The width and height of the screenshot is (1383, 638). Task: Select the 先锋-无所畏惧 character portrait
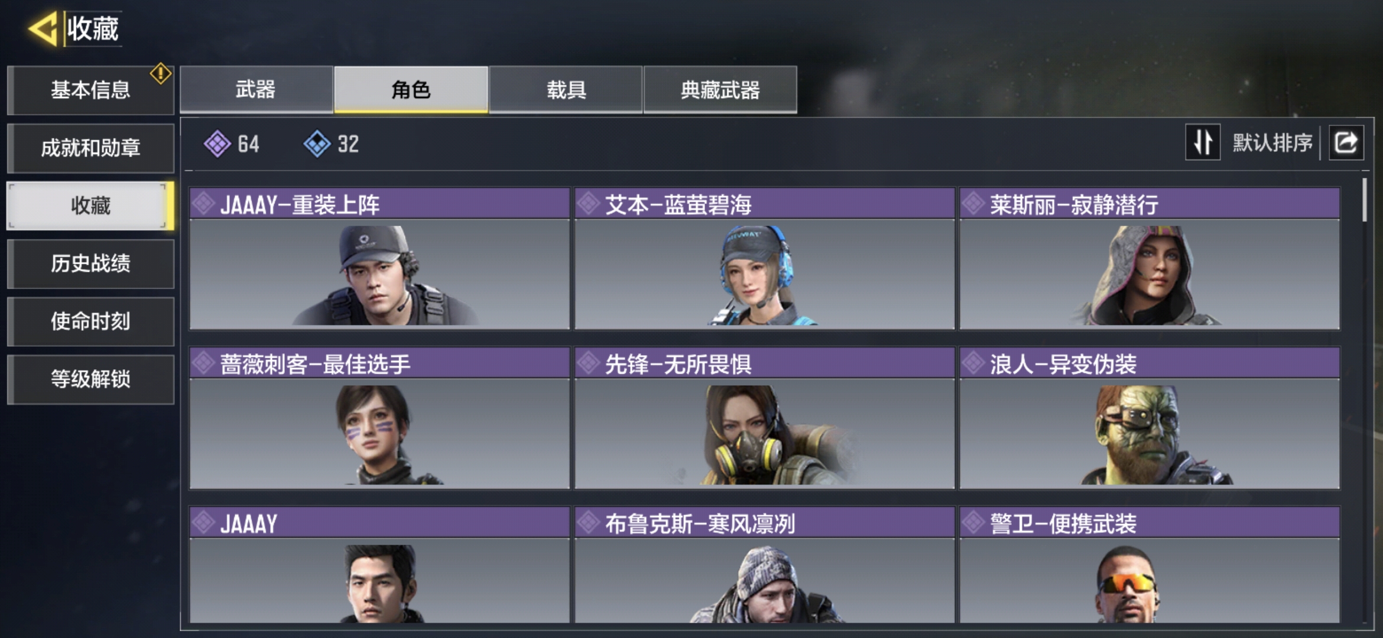tap(764, 434)
